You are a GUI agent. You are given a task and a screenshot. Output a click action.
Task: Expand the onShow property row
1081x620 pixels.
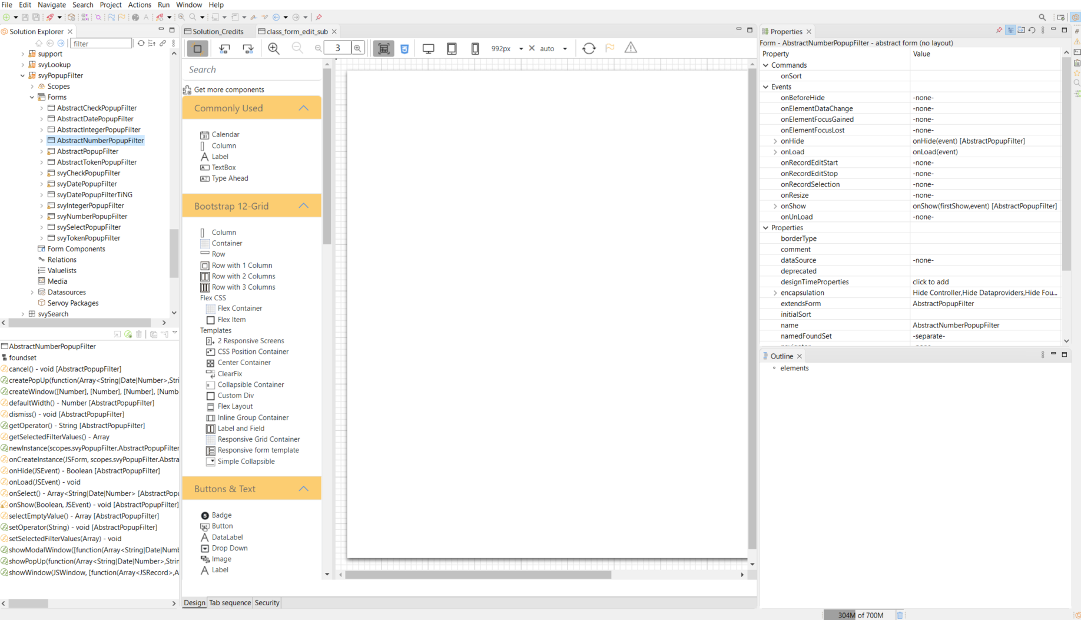tap(775, 206)
